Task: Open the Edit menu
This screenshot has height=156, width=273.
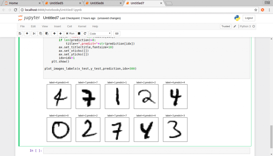Action: click(33, 26)
